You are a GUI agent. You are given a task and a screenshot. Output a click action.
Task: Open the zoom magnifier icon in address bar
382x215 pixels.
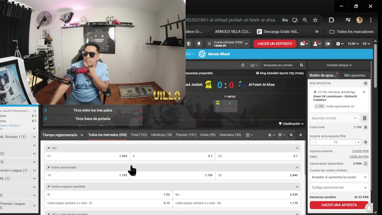click(x=305, y=20)
